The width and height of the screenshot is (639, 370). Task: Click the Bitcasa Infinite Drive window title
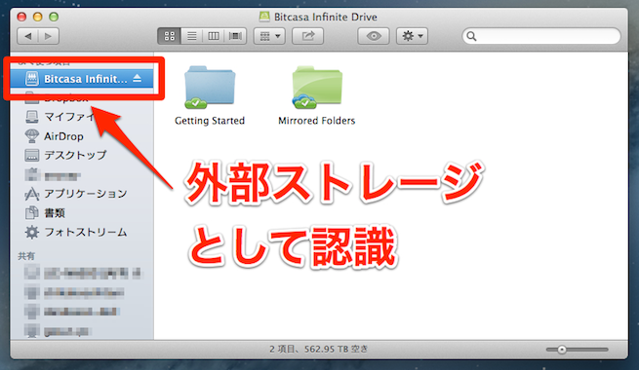(325, 18)
